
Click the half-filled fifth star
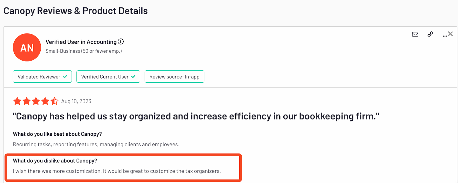(x=54, y=101)
